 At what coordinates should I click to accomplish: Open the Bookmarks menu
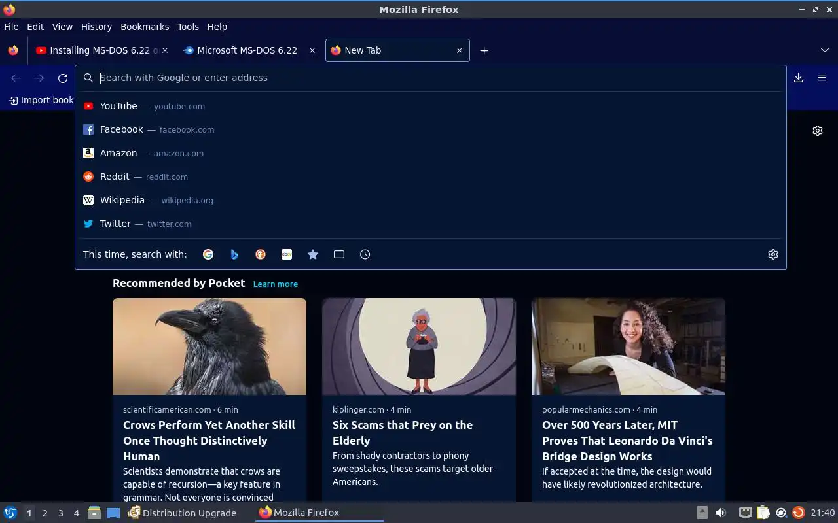pos(145,27)
